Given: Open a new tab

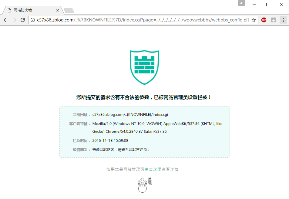Looking at the screenshot, I should [69, 11].
